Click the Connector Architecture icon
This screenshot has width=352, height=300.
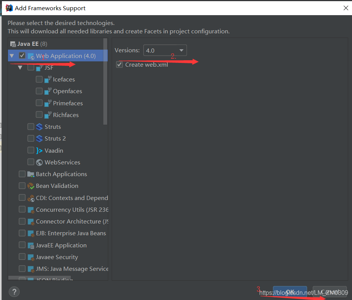coord(31,222)
